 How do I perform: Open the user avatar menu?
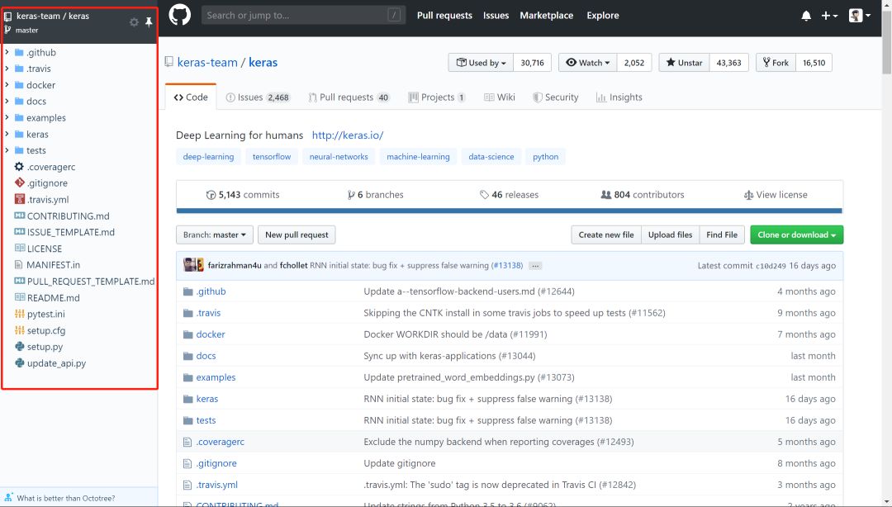(859, 16)
